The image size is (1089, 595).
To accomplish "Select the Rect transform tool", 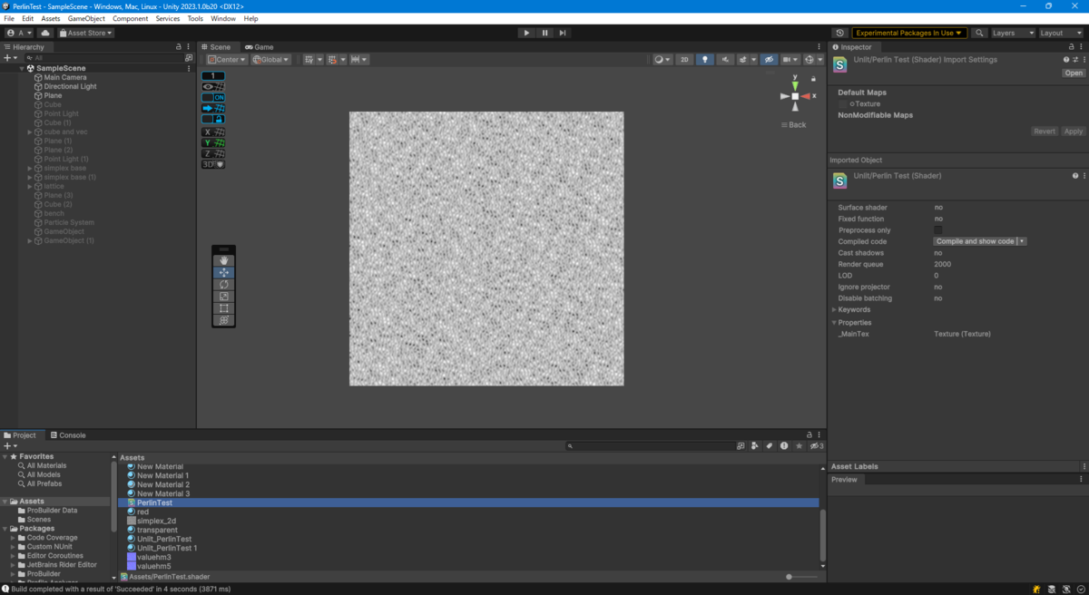I will pyautogui.click(x=223, y=307).
